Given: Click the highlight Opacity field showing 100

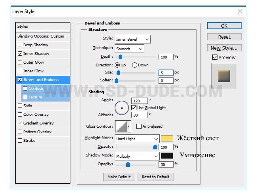Looking at the screenshot, I should (x=166, y=147).
